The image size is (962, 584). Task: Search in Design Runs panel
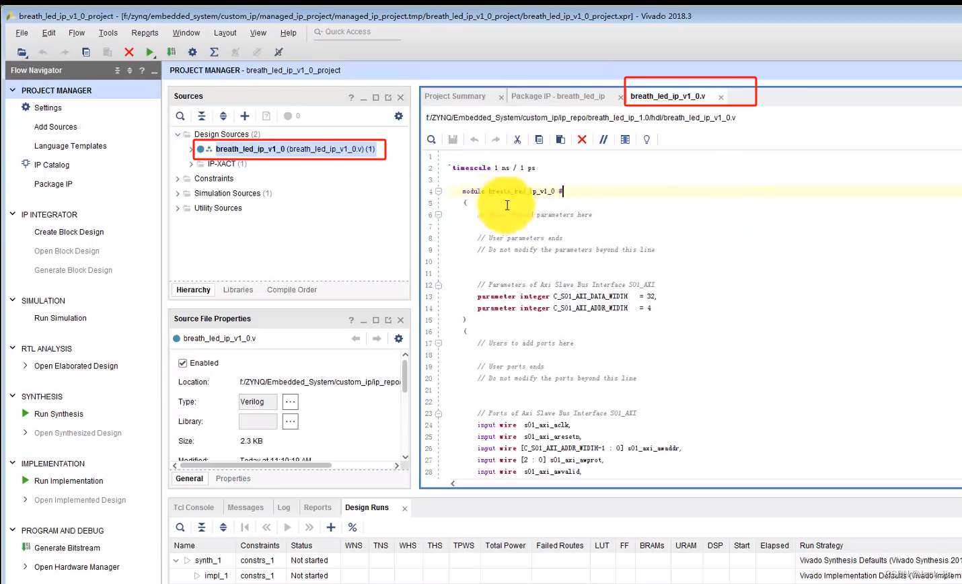coord(180,528)
